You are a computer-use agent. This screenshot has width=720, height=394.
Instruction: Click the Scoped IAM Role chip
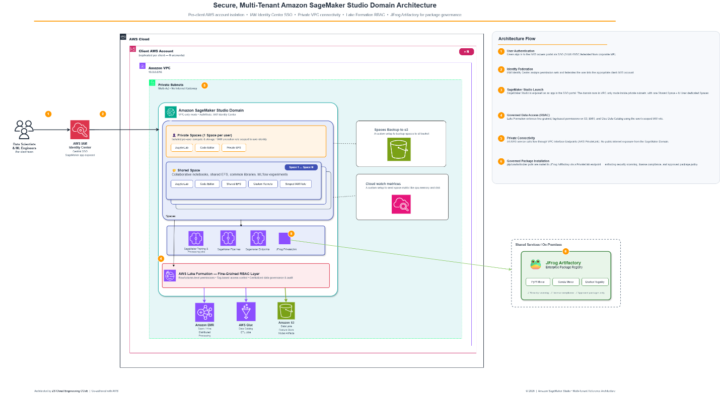point(296,184)
